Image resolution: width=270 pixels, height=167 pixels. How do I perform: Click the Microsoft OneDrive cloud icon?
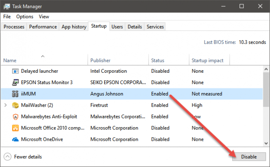click(x=15, y=140)
